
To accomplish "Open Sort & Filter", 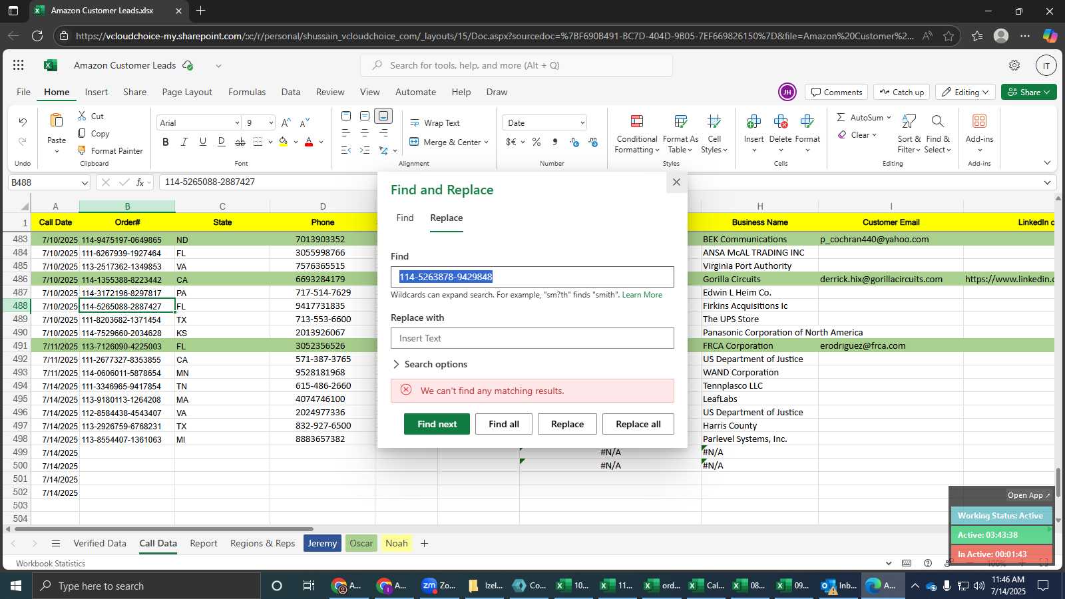I will 909,134.
